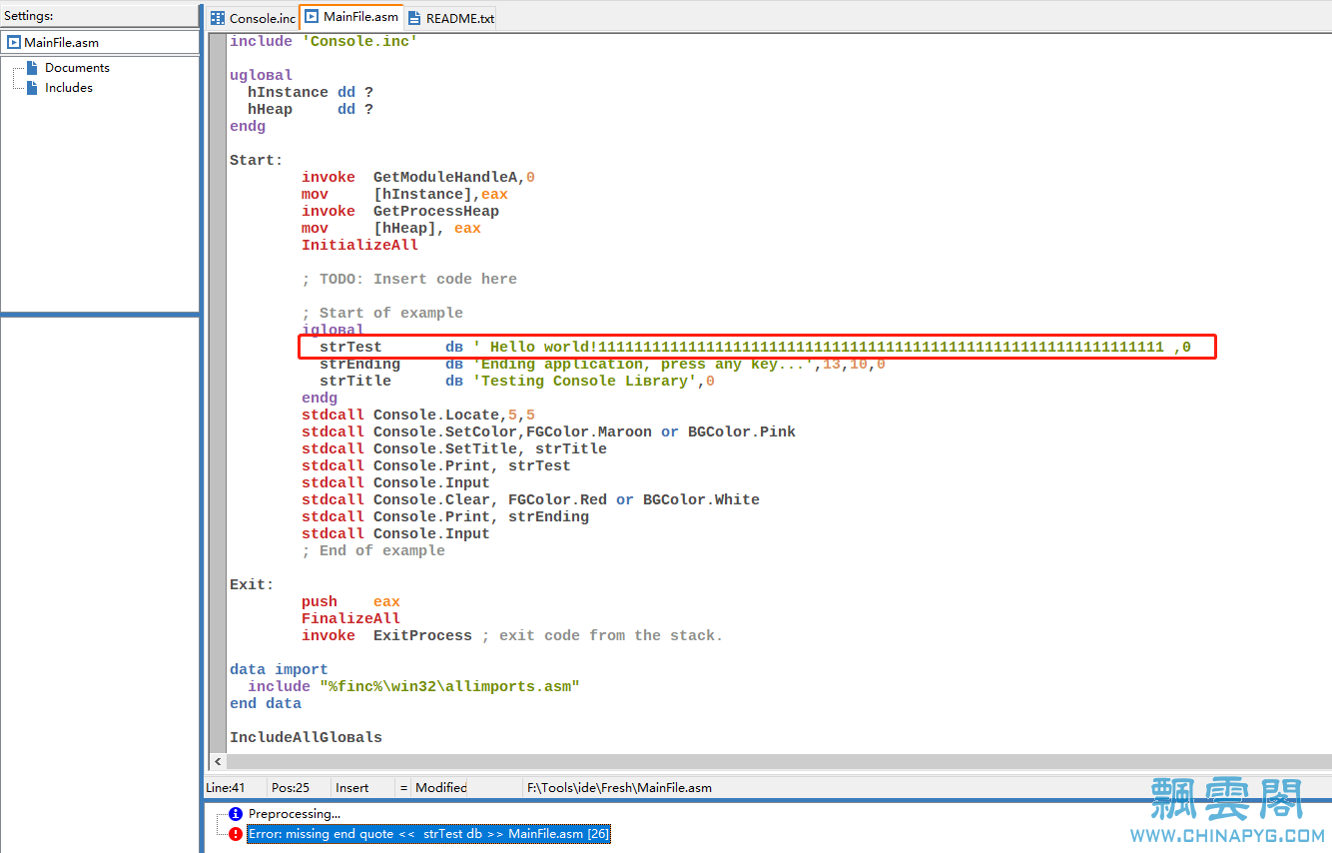Screen dimensions: 1332x853
Task: Select the 'missing end quote' error message
Action: tap(429, 833)
